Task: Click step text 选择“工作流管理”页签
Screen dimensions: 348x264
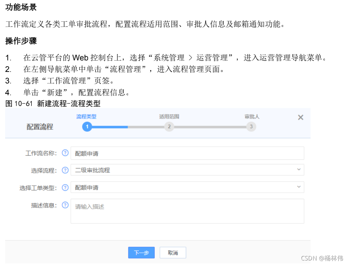Action: pyautogui.click(x=69, y=81)
